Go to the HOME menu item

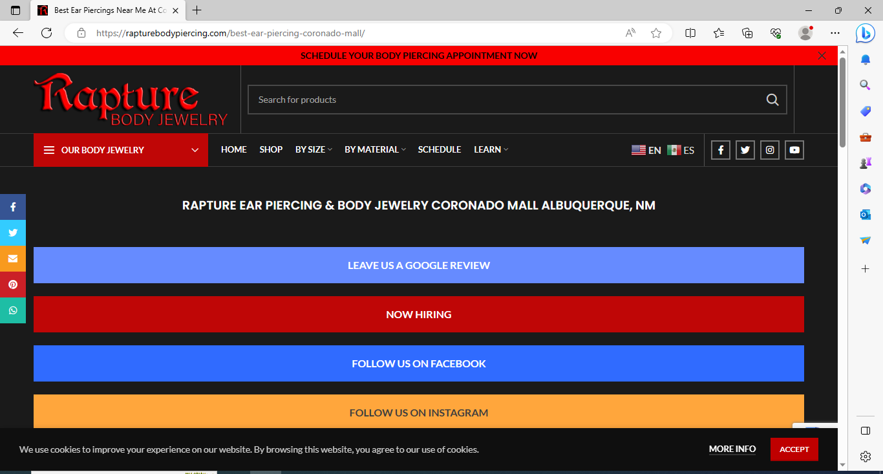[234, 149]
